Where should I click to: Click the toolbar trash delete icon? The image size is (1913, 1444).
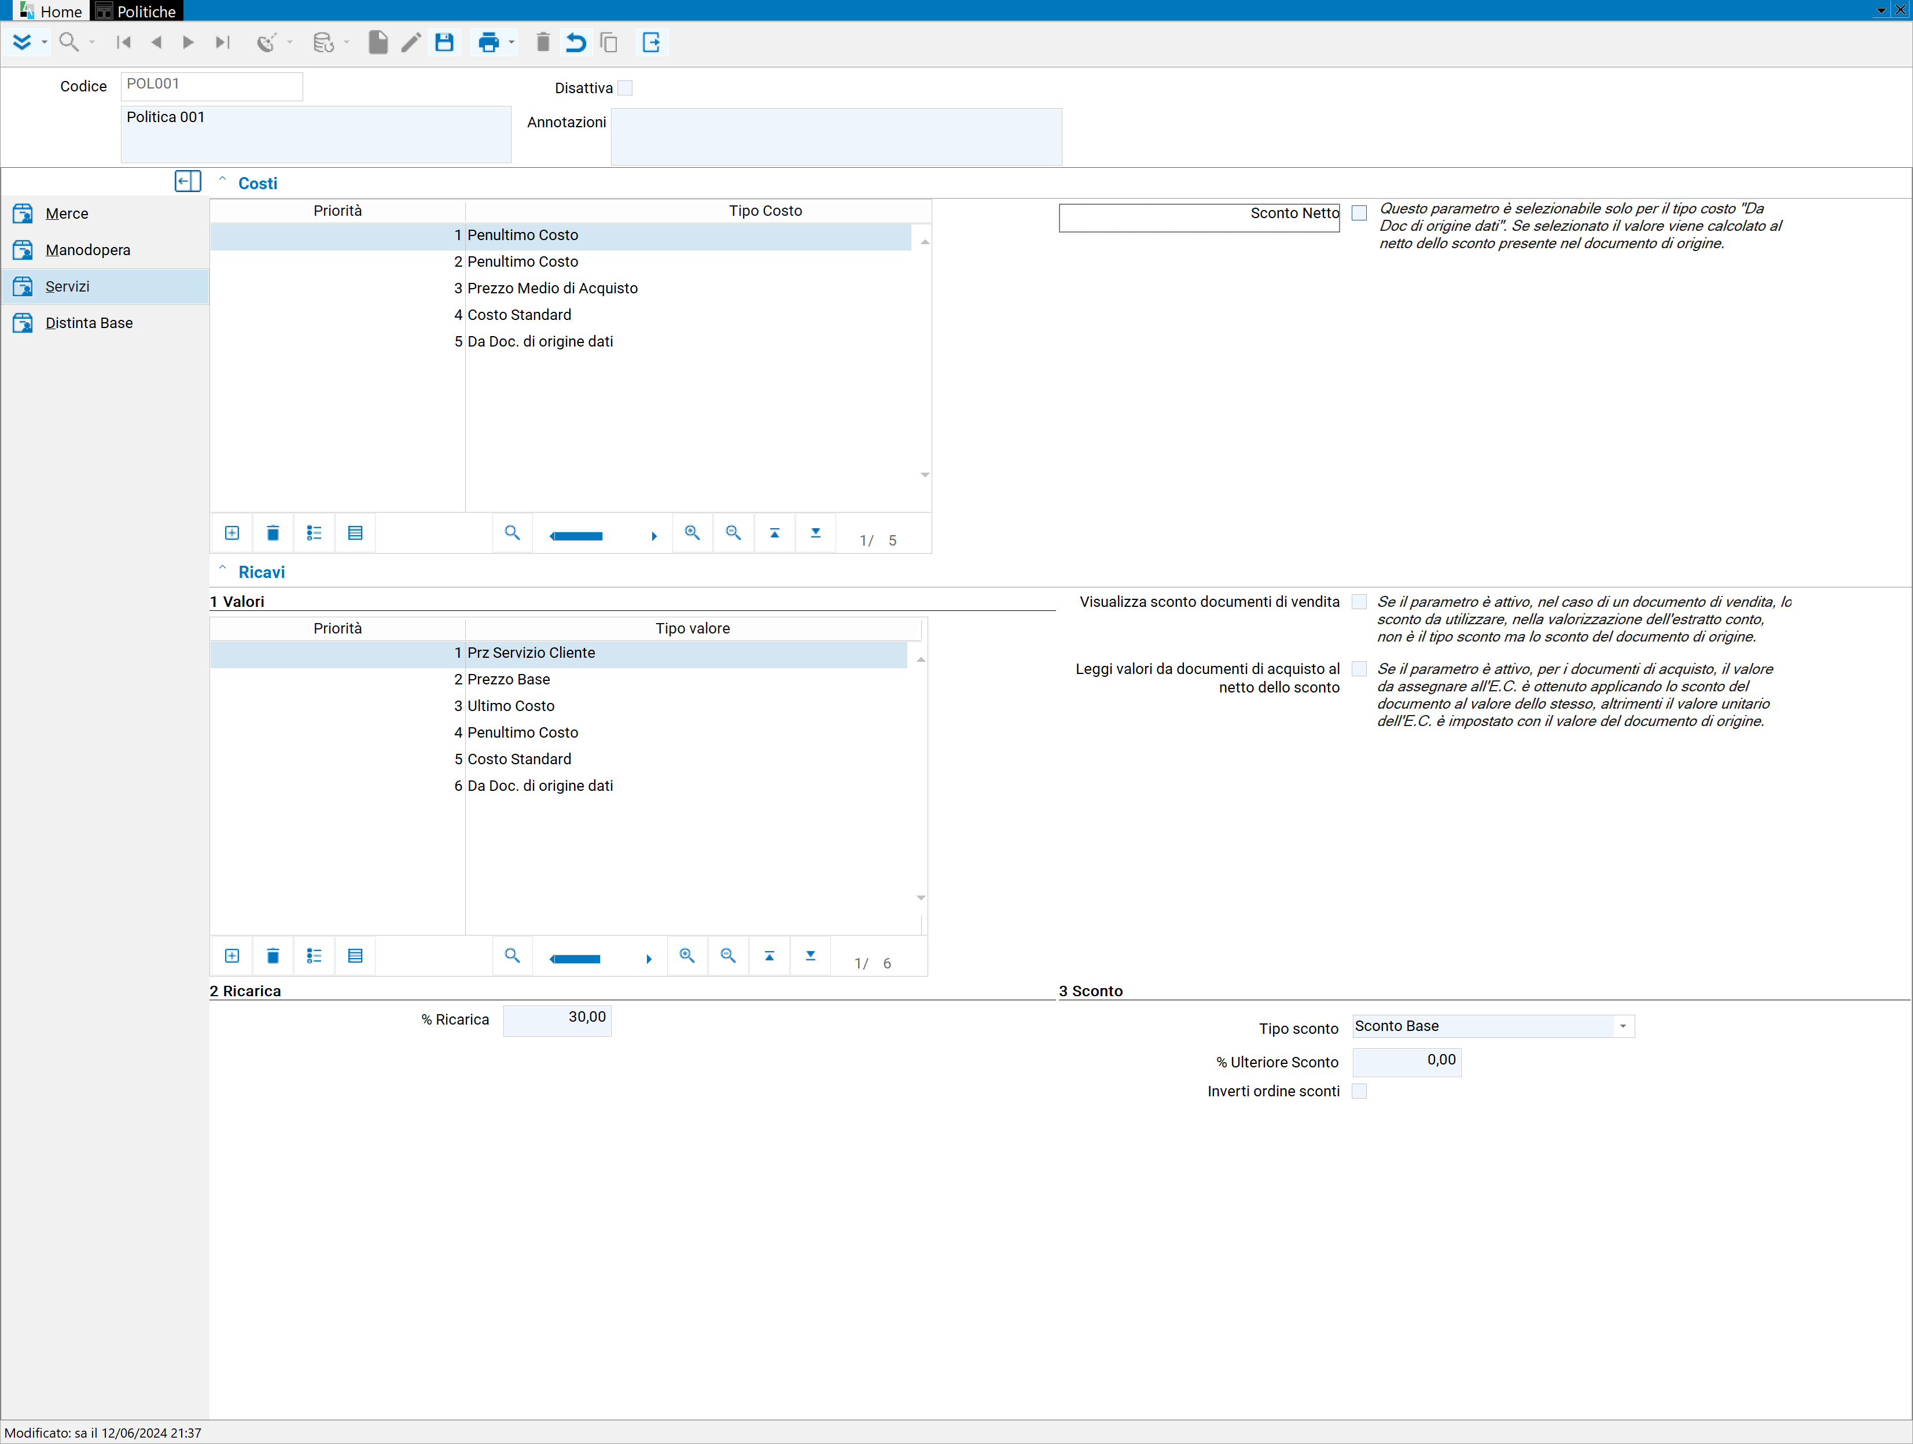(543, 42)
